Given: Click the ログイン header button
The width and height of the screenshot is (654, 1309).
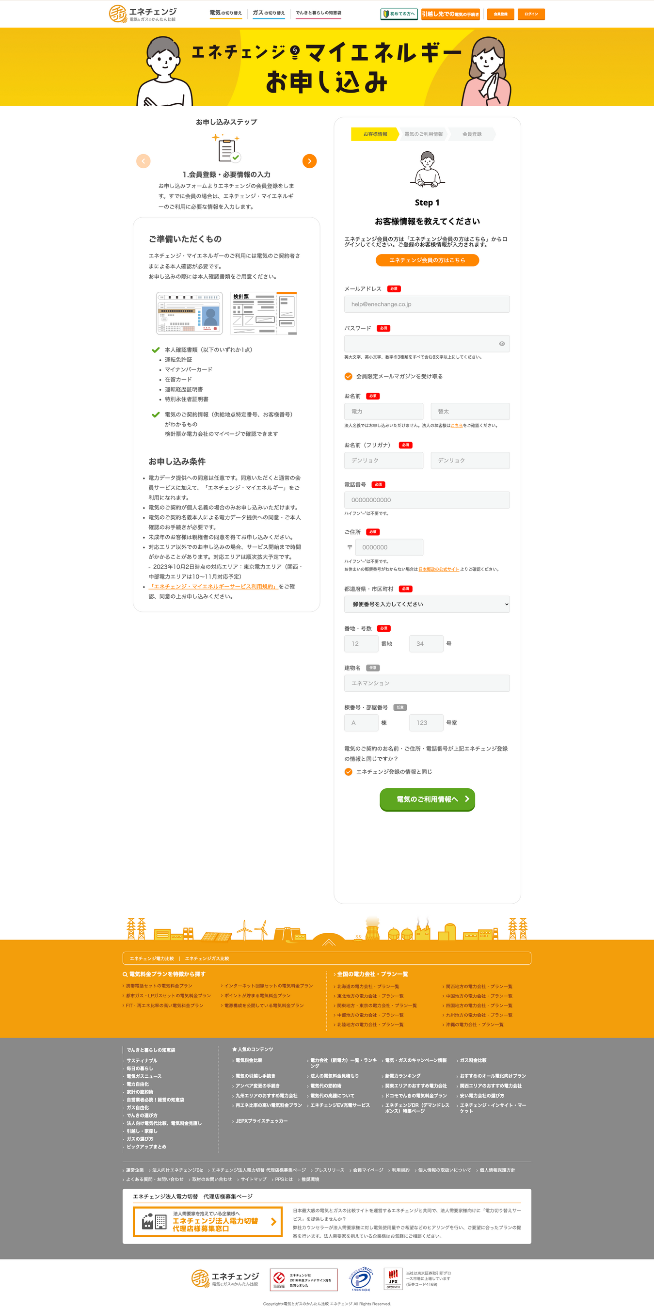Looking at the screenshot, I should point(531,14).
